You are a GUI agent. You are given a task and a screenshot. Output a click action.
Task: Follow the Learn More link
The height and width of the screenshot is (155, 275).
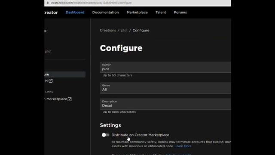pyautogui.click(x=183, y=146)
